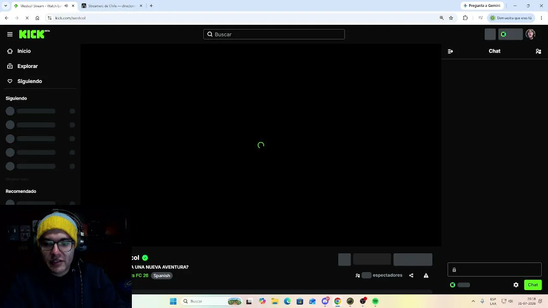This screenshot has width=548, height=308.
Task: Open a new browser tab
Action: [151, 6]
